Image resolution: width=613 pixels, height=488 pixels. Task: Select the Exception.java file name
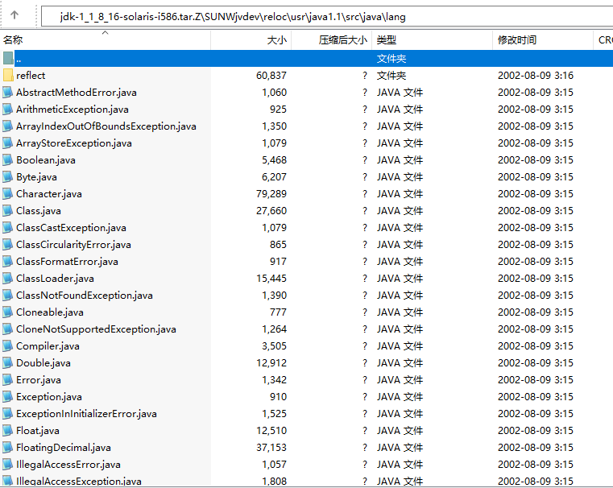click(49, 397)
